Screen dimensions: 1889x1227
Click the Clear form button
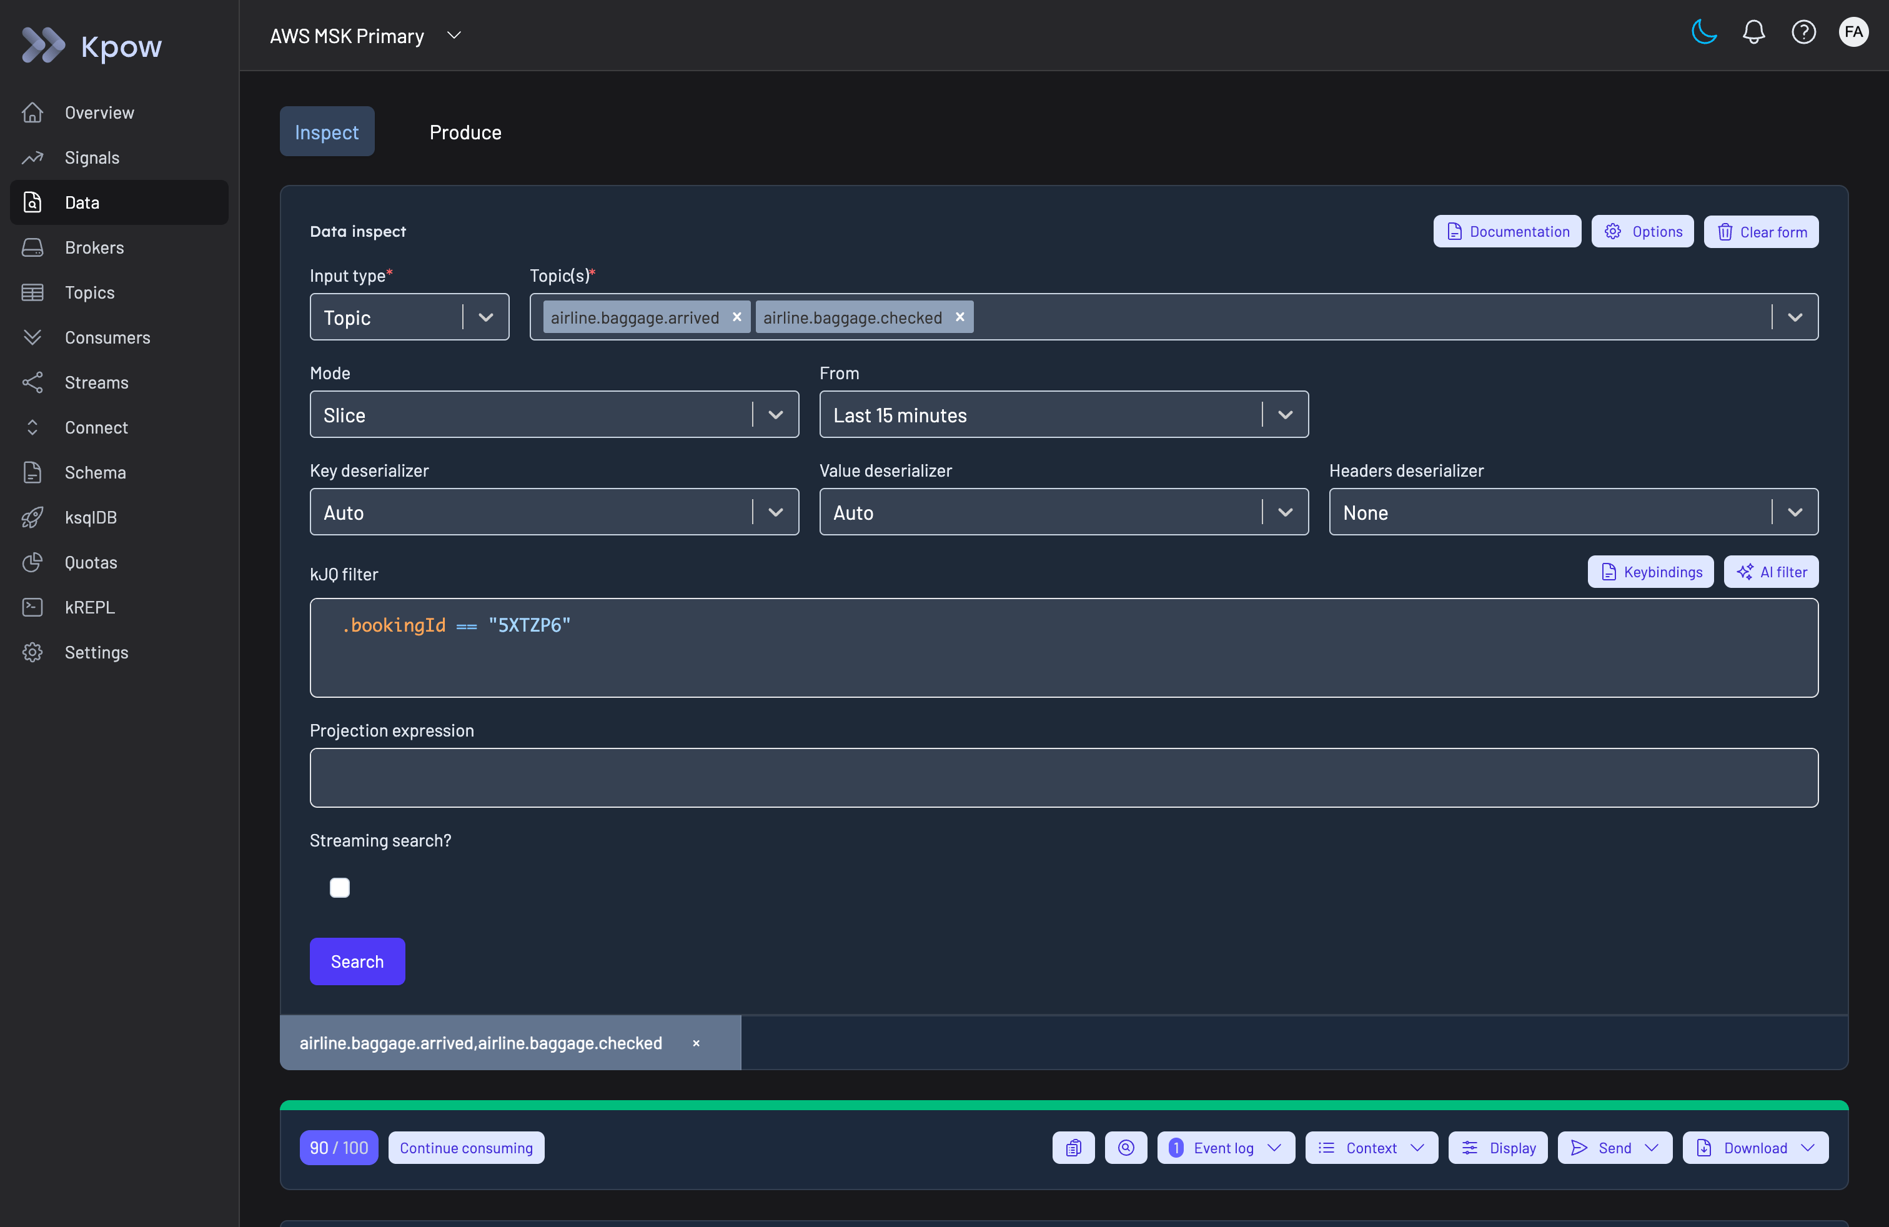[x=1761, y=232]
